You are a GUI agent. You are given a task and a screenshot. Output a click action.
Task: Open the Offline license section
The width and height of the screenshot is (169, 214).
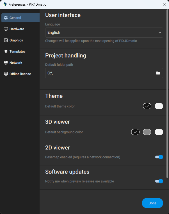20,74
